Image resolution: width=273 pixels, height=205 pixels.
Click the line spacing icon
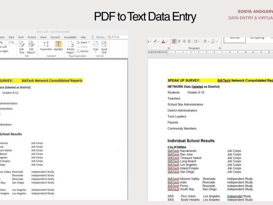click(x=195, y=41)
